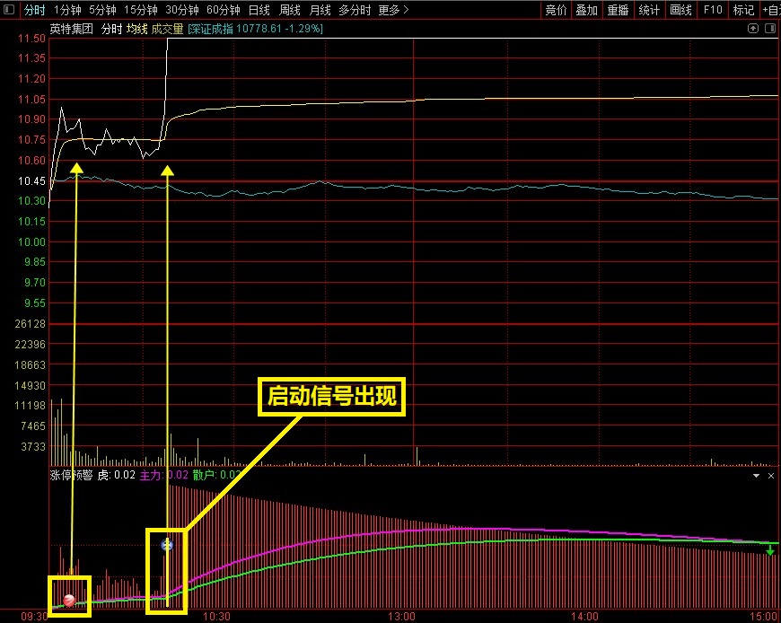Switch to the 5分钟 timeframe tab

[x=103, y=10]
